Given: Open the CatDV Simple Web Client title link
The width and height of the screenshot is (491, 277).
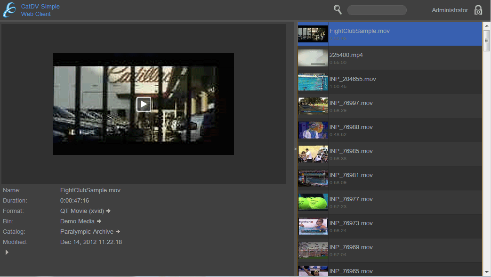Looking at the screenshot, I should point(40,10).
